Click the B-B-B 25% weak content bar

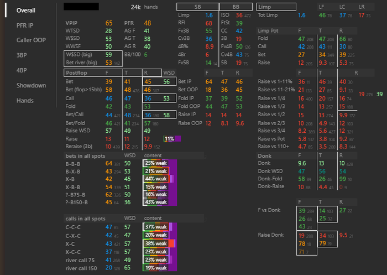(160, 163)
